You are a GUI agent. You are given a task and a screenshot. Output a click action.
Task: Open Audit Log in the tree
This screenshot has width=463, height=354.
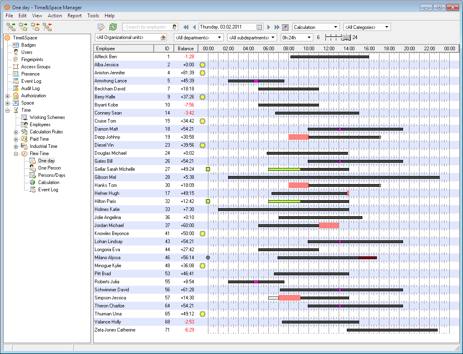(x=31, y=88)
